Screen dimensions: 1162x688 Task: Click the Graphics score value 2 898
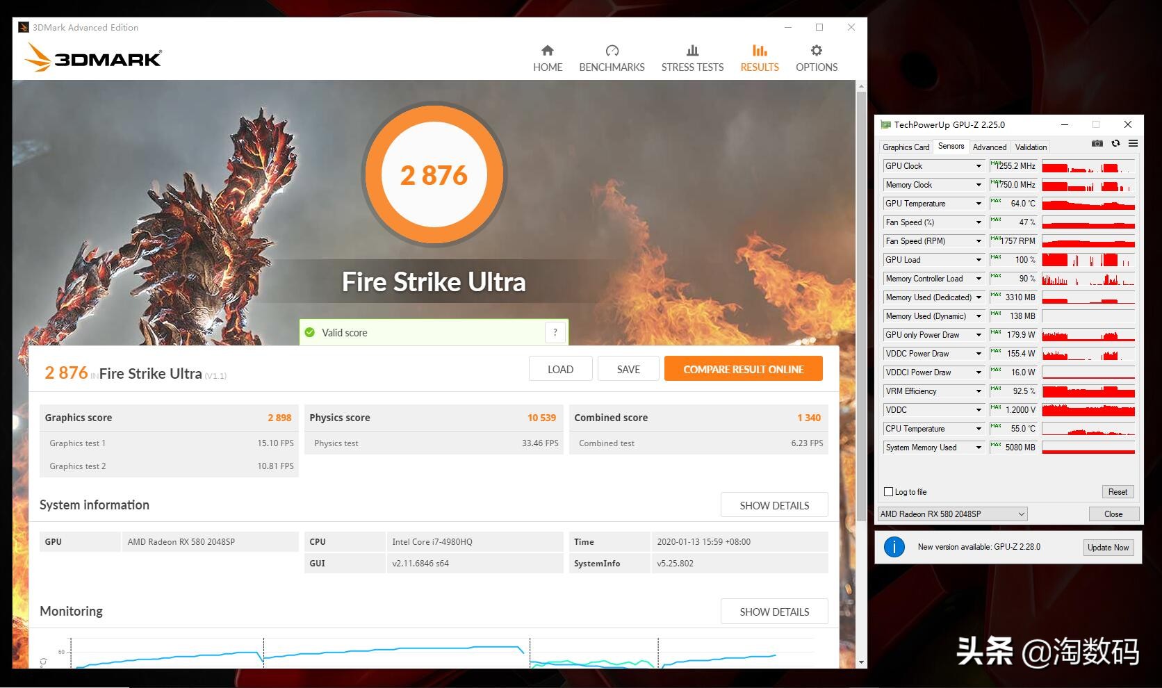[x=279, y=418]
